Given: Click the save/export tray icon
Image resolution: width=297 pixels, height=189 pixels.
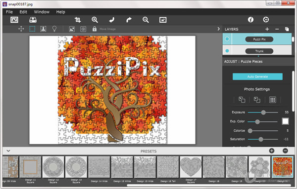Looking at the screenshot, I should click(x=33, y=20).
